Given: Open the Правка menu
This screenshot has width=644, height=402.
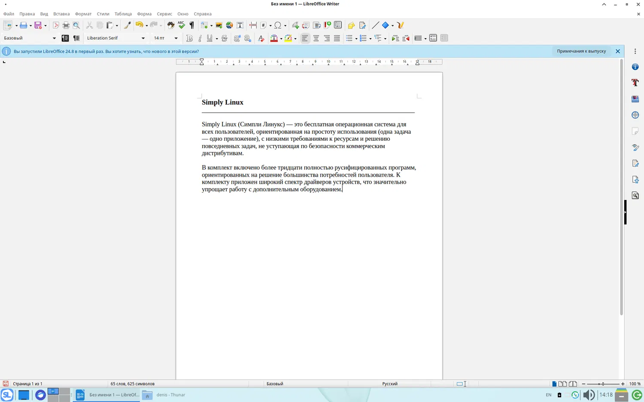Looking at the screenshot, I should click(27, 14).
